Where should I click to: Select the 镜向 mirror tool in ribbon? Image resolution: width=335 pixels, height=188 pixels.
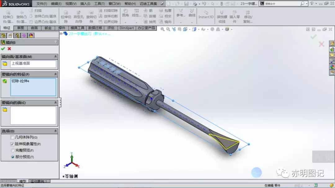[165, 22]
